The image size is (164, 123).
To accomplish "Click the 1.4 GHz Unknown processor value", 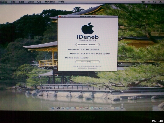I will pyautogui.click(x=90, y=50).
